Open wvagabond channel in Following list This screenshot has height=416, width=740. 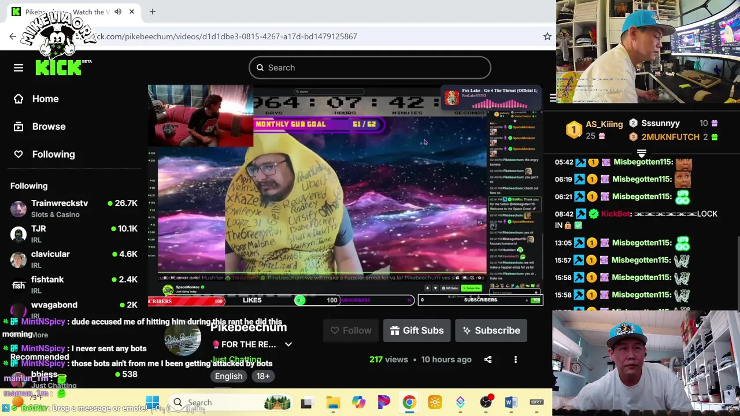pos(74,309)
